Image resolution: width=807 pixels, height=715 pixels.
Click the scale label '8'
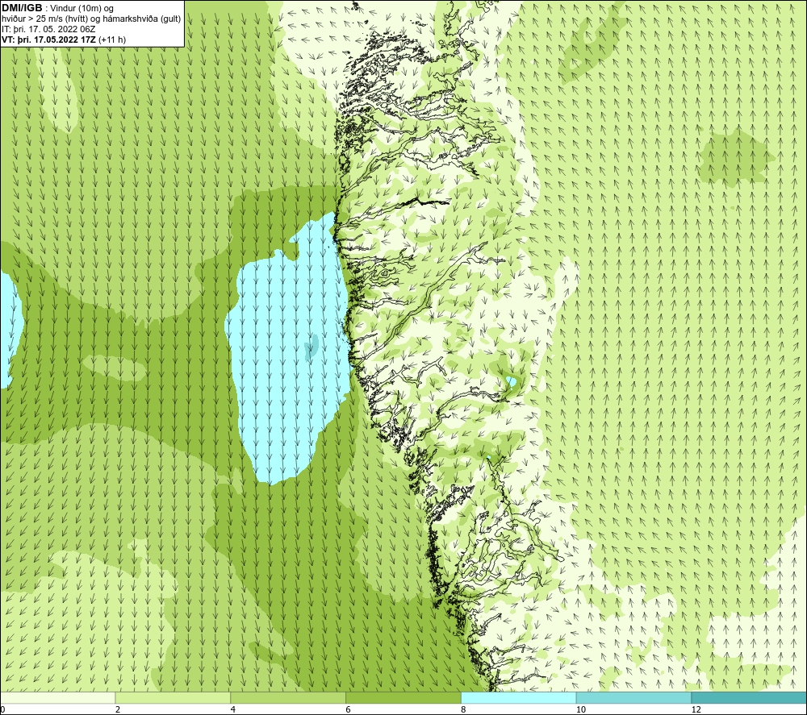point(463,709)
